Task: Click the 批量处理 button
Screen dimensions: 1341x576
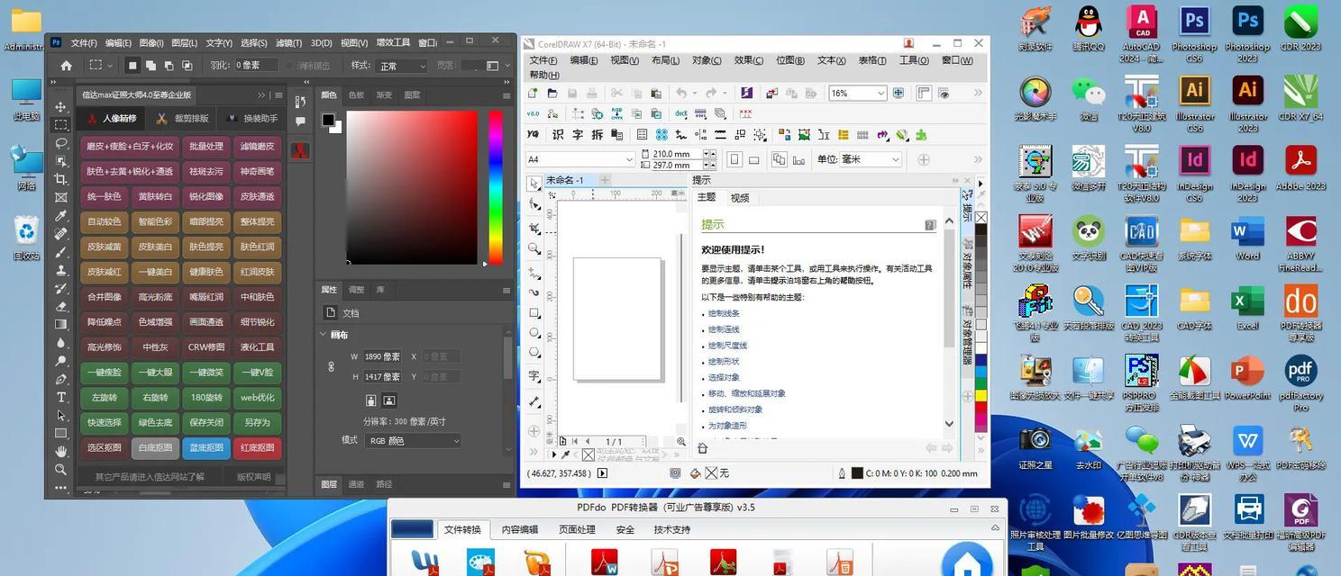Action: click(x=205, y=146)
